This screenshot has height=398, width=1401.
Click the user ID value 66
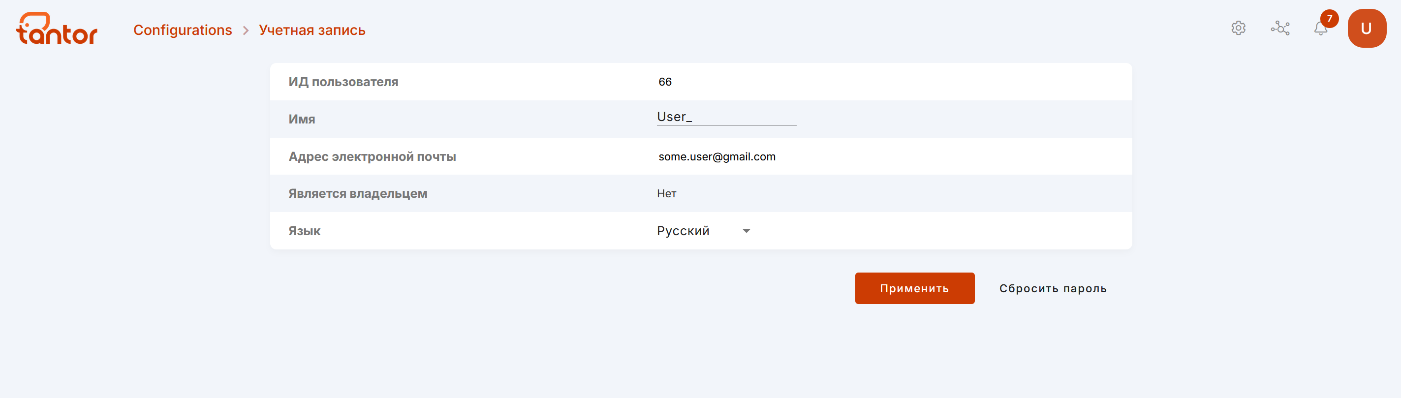tap(665, 82)
